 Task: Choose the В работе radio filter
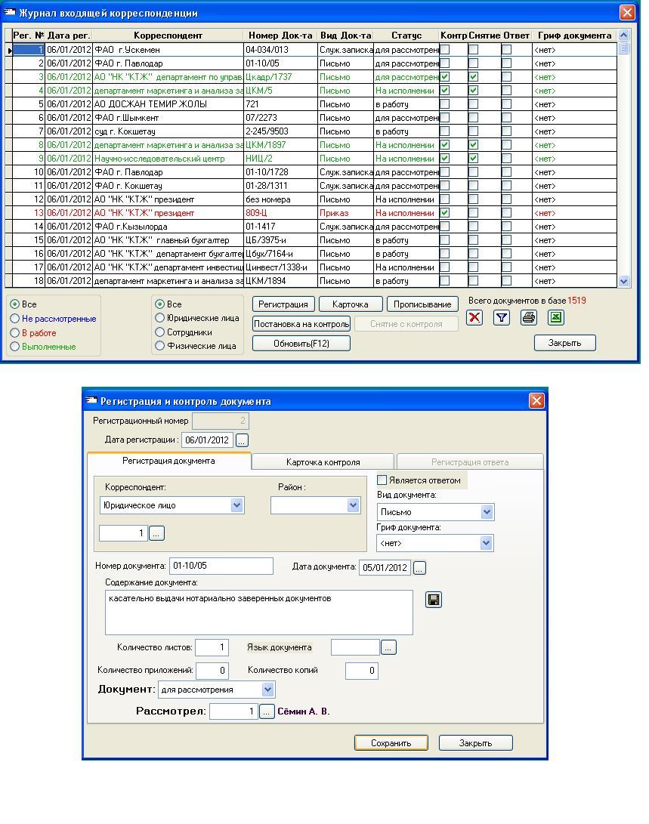pyautogui.click(x=14, y=332)
